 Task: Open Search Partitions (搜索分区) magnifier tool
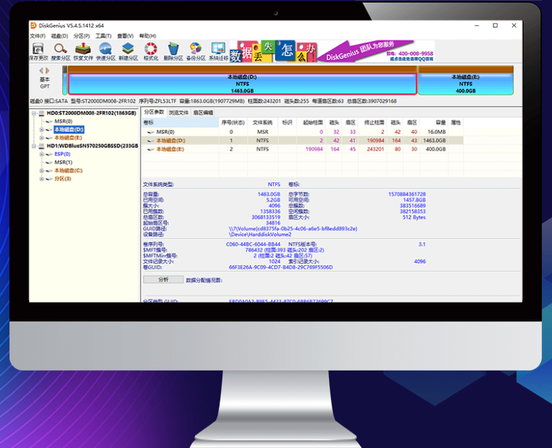coord(61,52)
